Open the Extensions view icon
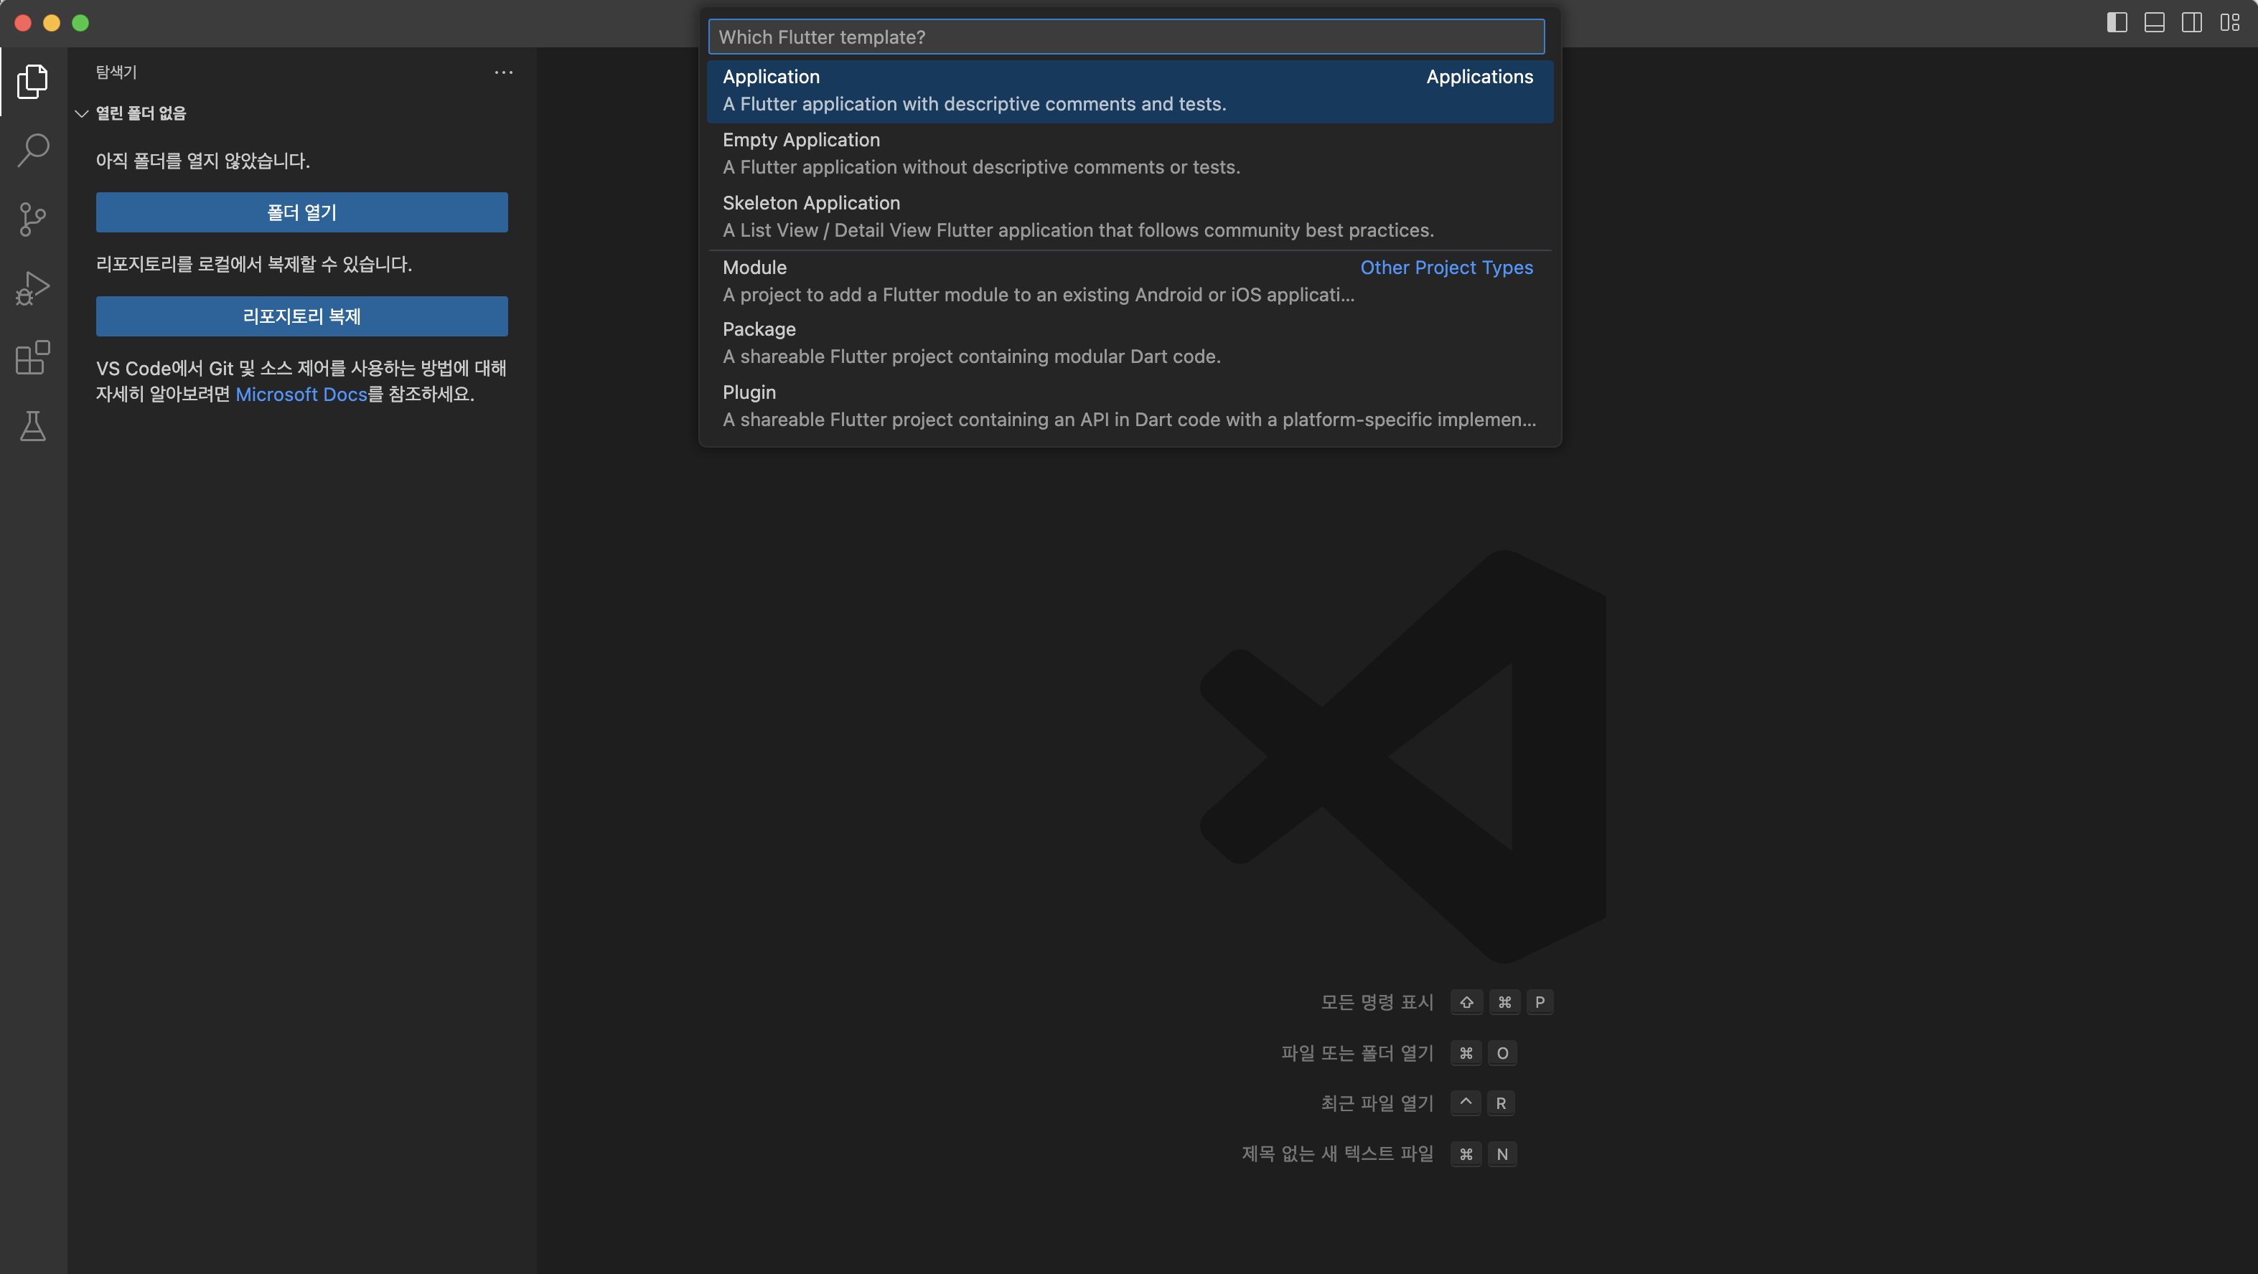The width and height of the screenshot is (2258, 1274). [32, 357]
